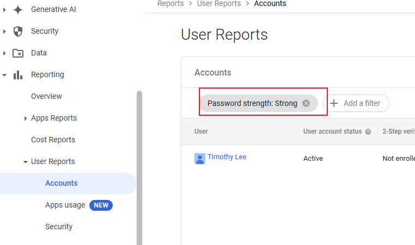Viewport: 415px width, 245px height.
Task: Collapse the User Reports submenu
Action: 26,161
